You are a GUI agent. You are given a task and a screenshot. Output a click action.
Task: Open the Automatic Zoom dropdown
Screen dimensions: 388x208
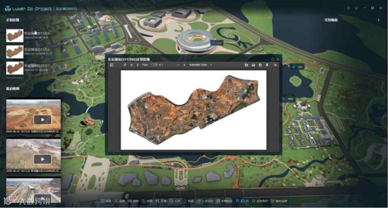(x=200, y=65)
